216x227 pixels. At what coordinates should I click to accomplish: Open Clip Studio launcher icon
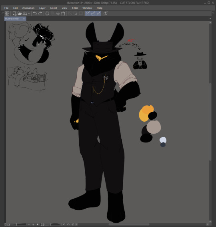click(x=7, y=14)
